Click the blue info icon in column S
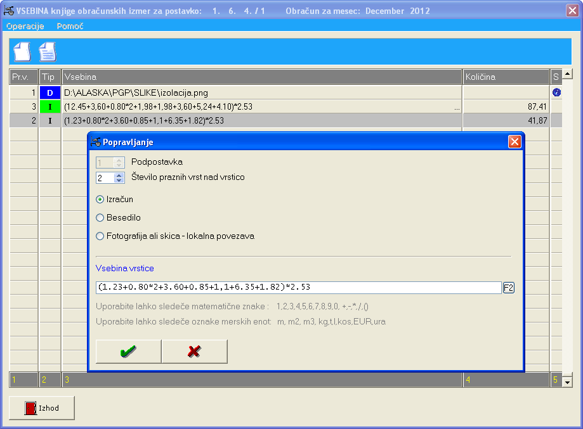 tap(556, 93)
